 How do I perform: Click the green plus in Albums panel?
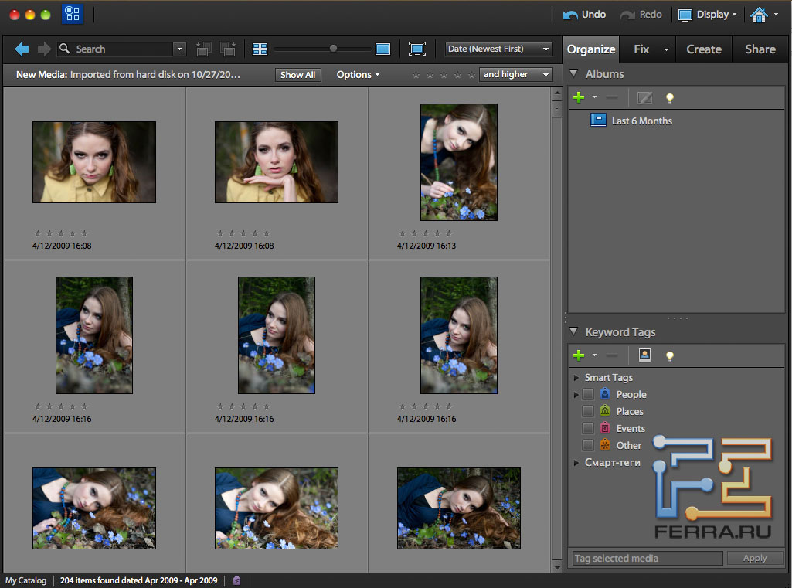click(578, 97)
